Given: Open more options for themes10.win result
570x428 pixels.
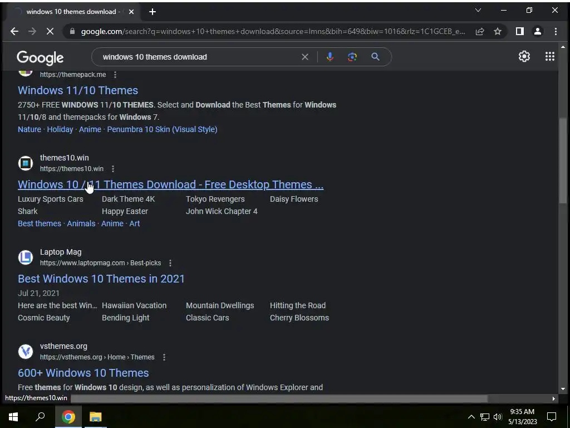Looking at the screenshot, I should pos(112,169).
